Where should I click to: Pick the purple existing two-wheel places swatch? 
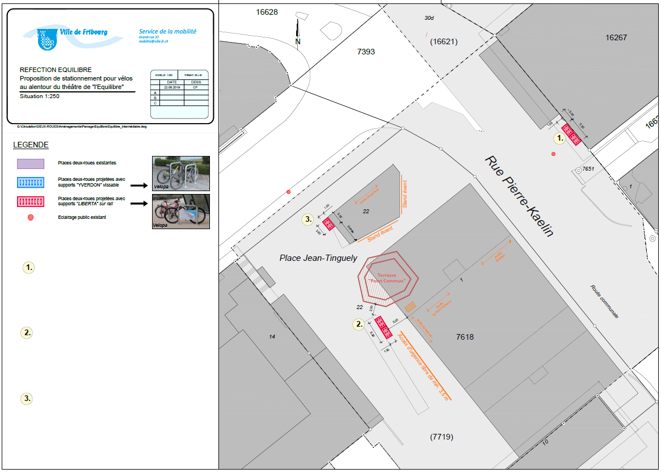31,163
